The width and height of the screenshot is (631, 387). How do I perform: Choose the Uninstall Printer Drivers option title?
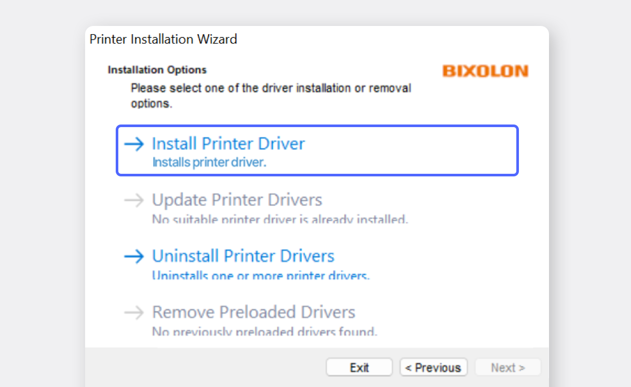tap(243, 256)
